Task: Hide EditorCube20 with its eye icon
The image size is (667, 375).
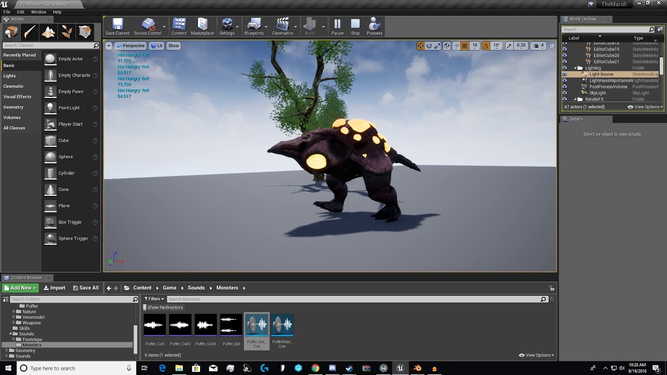Action: 564,55
